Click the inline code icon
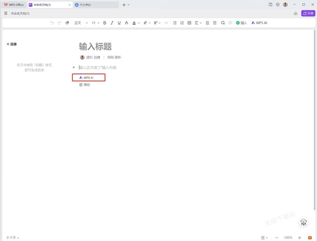 click(x=166, y=23)
